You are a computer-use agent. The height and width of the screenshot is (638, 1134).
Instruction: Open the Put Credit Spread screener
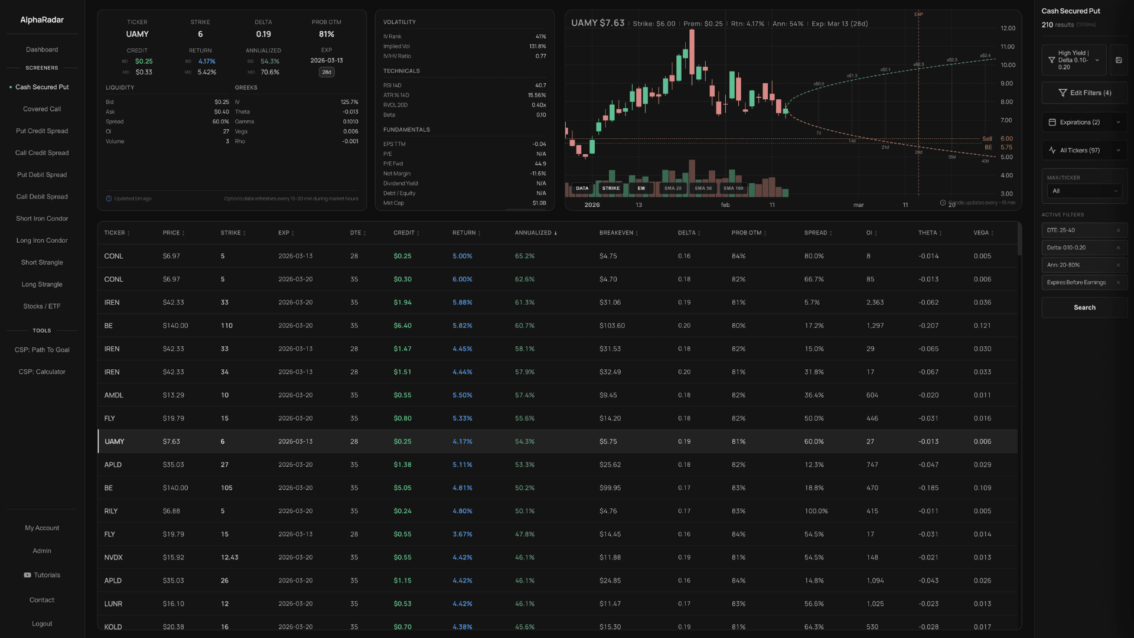42,131
